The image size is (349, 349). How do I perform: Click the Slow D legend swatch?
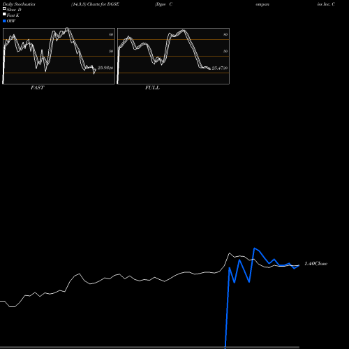[x=4, y=9]
